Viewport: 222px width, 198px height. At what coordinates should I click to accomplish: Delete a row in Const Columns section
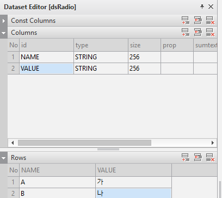click(x=210, y=20)
